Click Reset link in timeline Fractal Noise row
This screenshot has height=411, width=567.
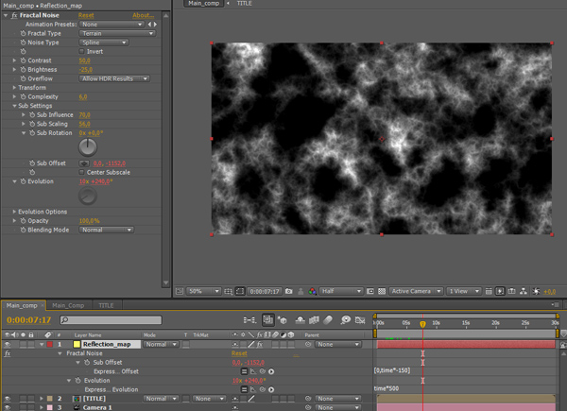[239, 353]
